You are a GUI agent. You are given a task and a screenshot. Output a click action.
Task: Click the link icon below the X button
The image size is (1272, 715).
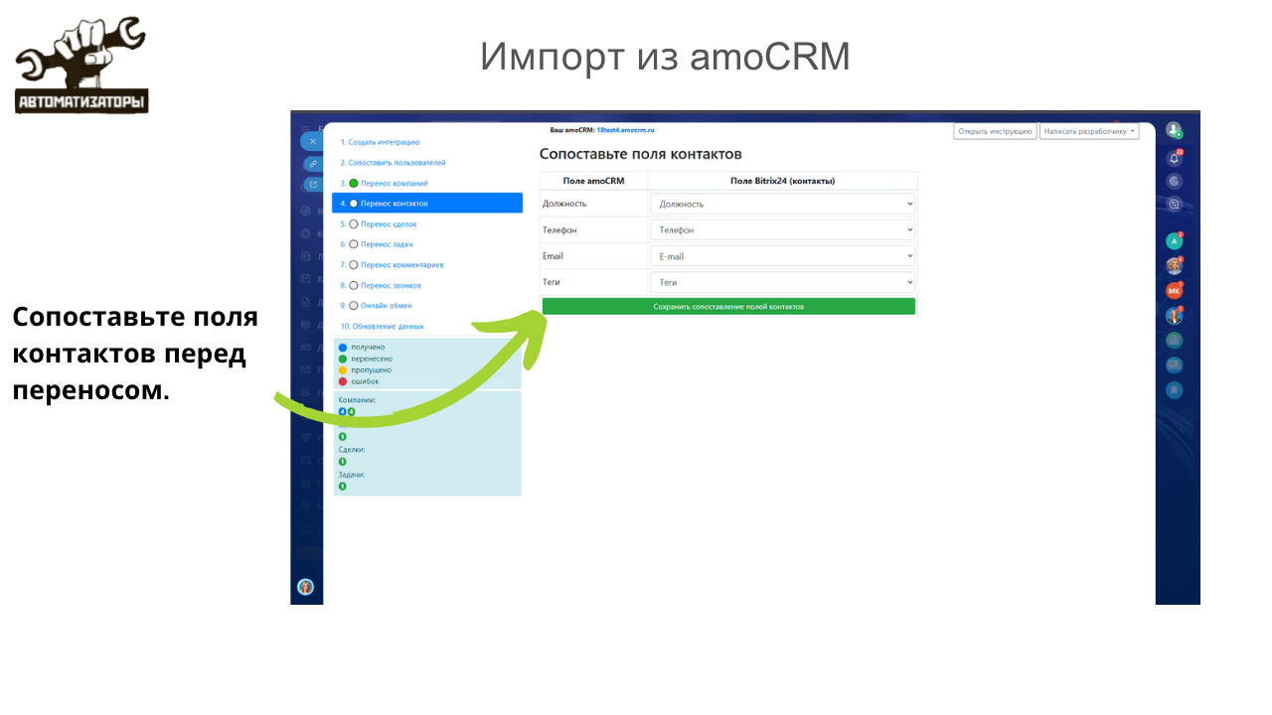click(313, 163)
